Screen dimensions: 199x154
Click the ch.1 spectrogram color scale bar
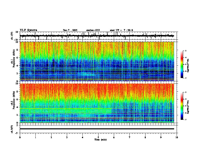pos(182,64)
